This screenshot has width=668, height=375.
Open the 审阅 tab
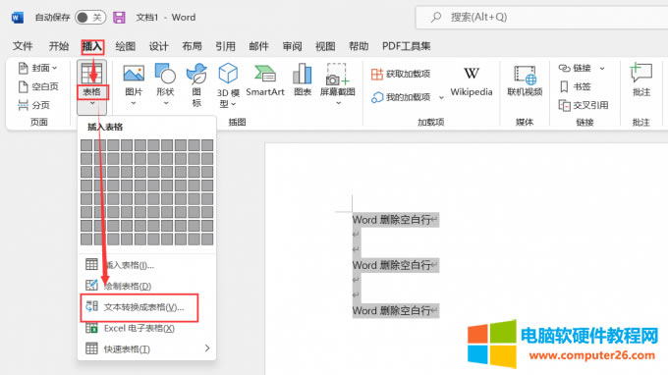293,46
